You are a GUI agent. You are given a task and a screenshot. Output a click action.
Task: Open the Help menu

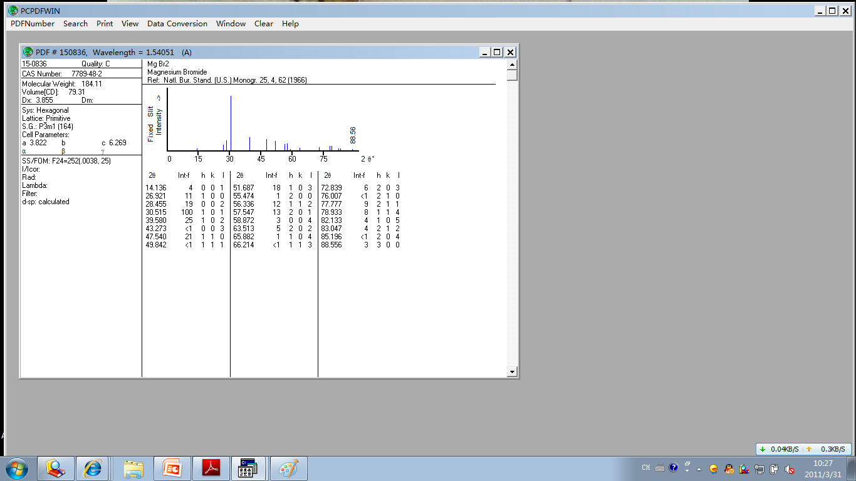[290, 24]
